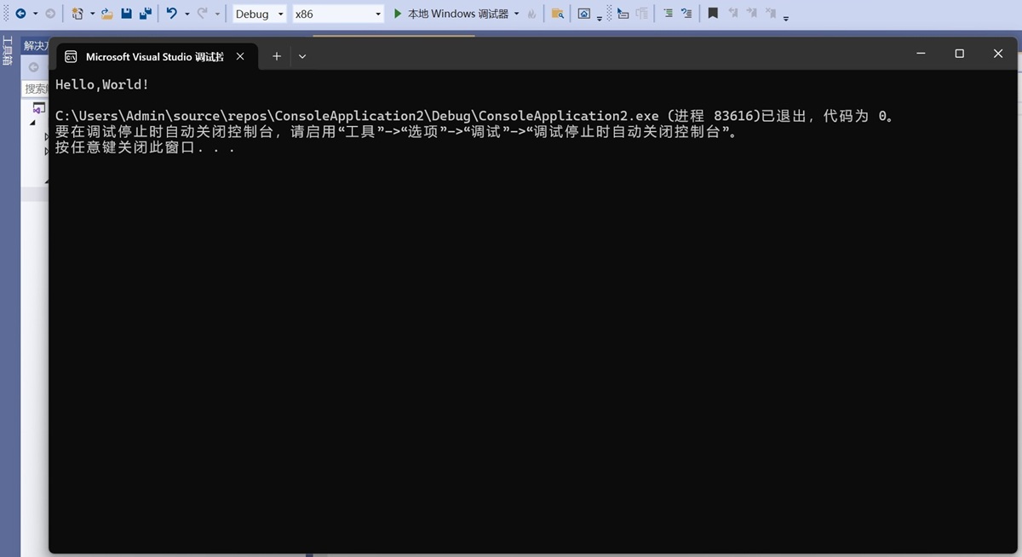This screenshot has width=1022, height=557.
Task: Click the Previous Bookmark icon
Action: coord(732,13)
